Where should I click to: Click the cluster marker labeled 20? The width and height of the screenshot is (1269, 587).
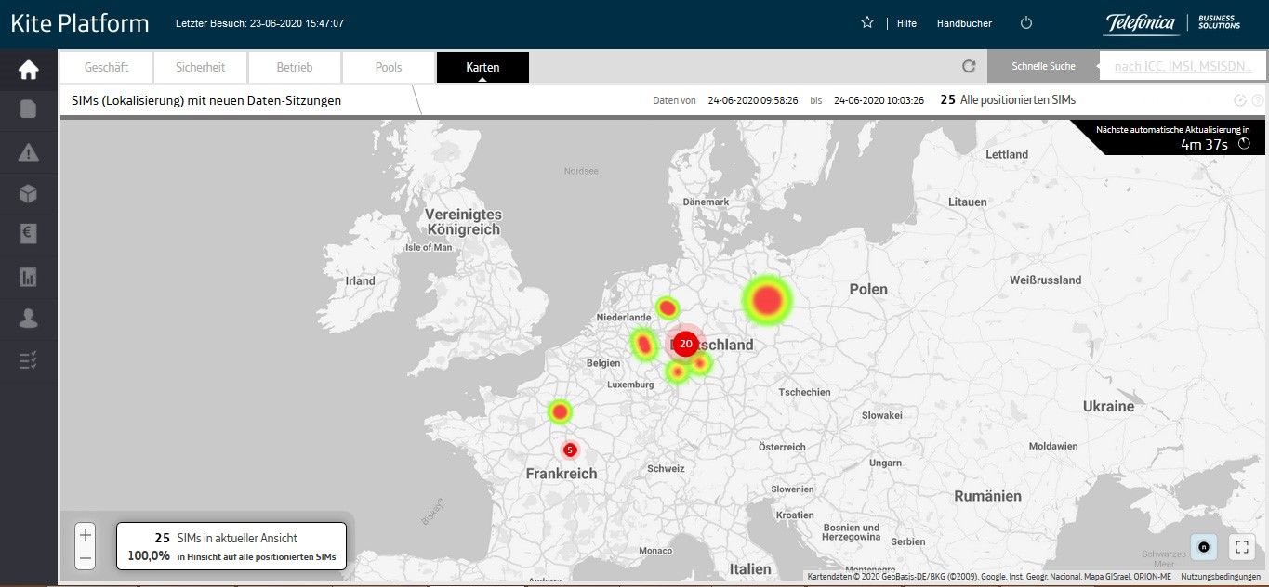[x=685, y=344]
